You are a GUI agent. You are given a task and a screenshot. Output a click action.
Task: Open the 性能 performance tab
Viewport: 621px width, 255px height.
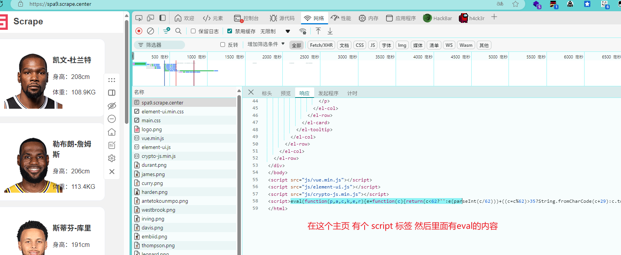[x=341, y=18]
